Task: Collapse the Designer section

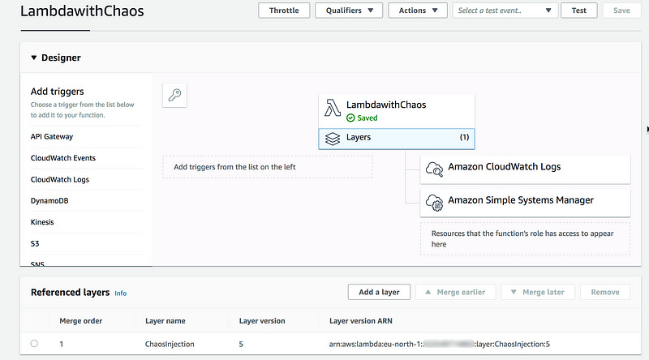Action: (34, 58)
